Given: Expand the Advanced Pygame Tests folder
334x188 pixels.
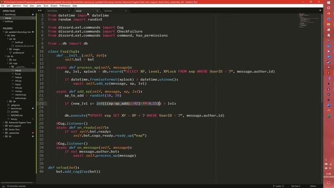Looking at the screenshot, I should pos(4,123).
